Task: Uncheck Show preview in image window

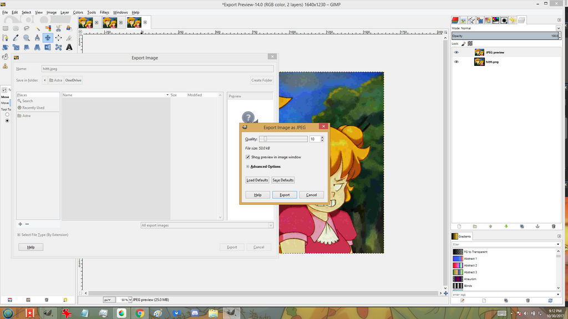Action: coord(248,157)
